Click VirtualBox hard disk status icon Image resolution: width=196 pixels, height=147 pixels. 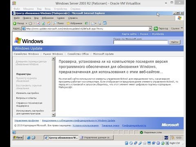click(127, 143)
